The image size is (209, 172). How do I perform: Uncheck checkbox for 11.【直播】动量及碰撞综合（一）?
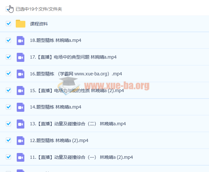click(9, 157)
